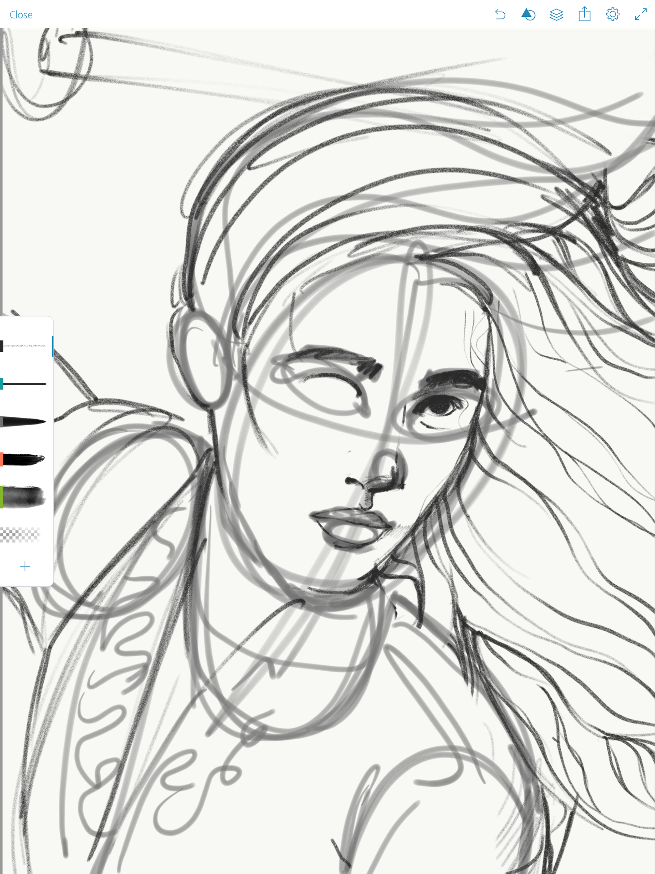This screenshot has width=655, height=874.
Task: Select the thin ink pen brush
Action: 25,384
